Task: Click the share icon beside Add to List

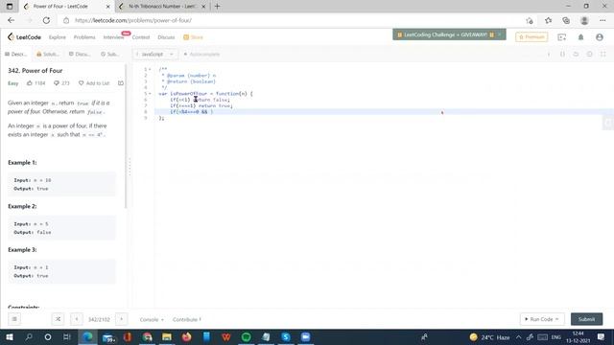Action: coord(121,83)
